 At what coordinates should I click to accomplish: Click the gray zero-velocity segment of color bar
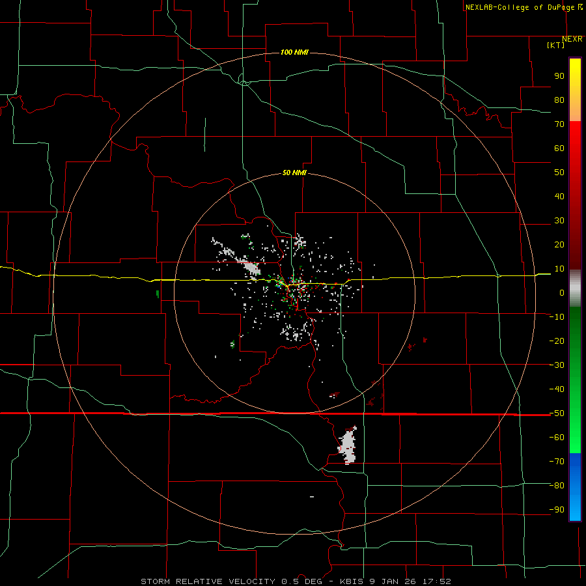pyautogui.click(x=575, y=288)
